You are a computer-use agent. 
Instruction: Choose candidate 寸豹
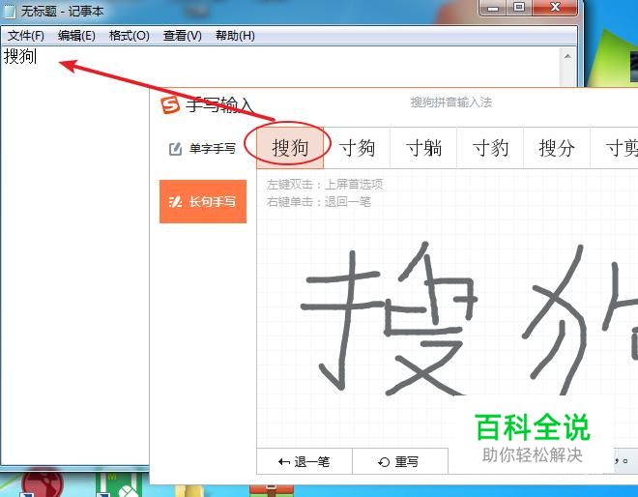(490, 148)
